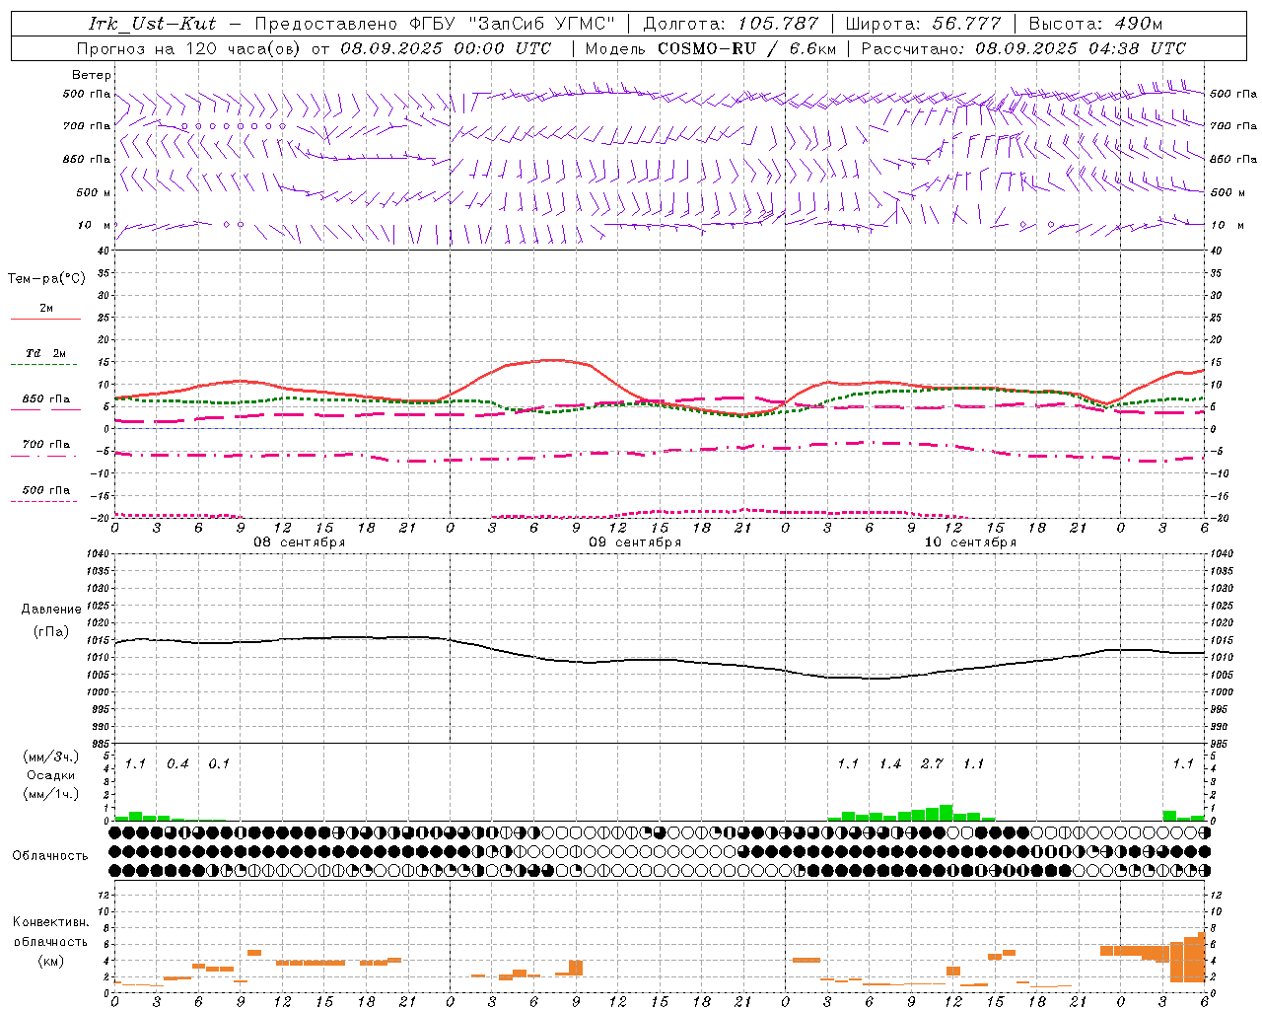Viewport: 1262px width, 1010px height.
Task: Click the (мм/3ч.) units label
Action: pyautogui.click(x=51, y=757)
